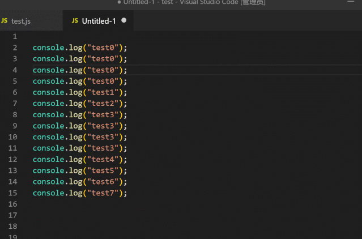
Task: Click line number 9 in gutter
Action: click(x=15, y=126)
